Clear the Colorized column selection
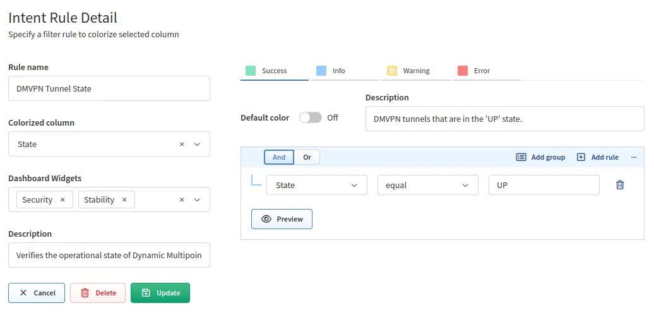The image size is (654, 315). (182, 144)
